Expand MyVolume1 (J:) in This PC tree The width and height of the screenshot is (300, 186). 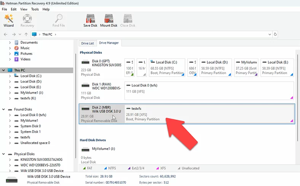pos(10,93)
